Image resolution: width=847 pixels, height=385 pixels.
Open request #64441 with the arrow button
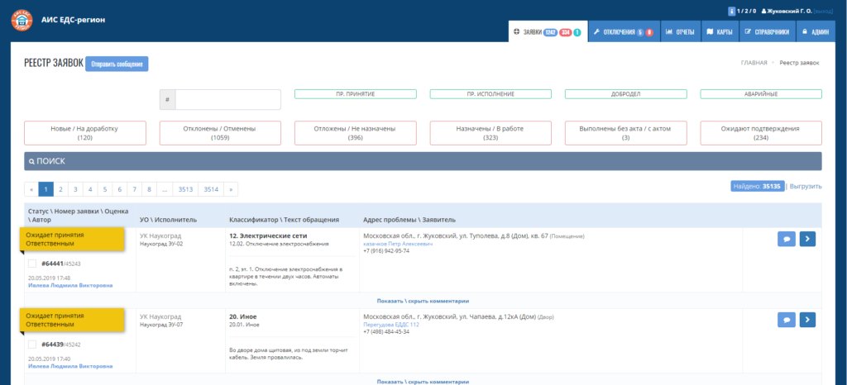pos(807,239)
